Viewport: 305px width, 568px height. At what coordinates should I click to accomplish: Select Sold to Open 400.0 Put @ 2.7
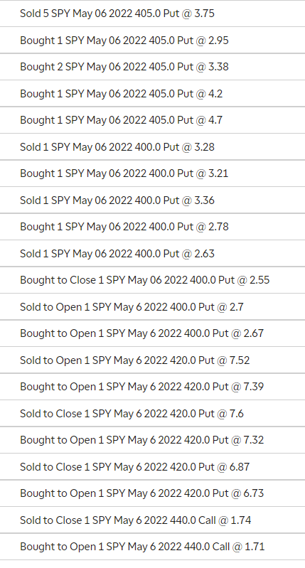[152, 307]
